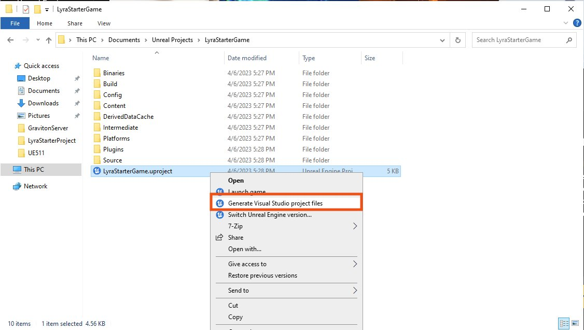This screenshot has width=584, height=330.
Task: Click the Quick access star icon
Action: pos(18,66)
